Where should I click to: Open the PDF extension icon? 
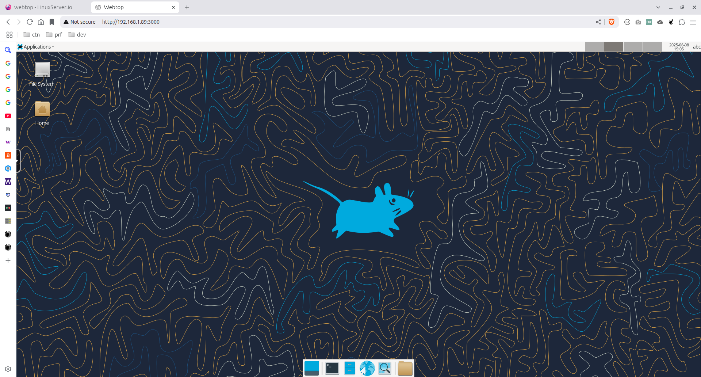click(x=649, y=22)
